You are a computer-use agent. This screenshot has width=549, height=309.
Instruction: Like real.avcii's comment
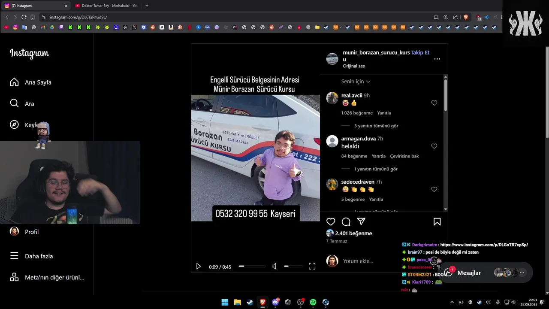coord(434,103)
